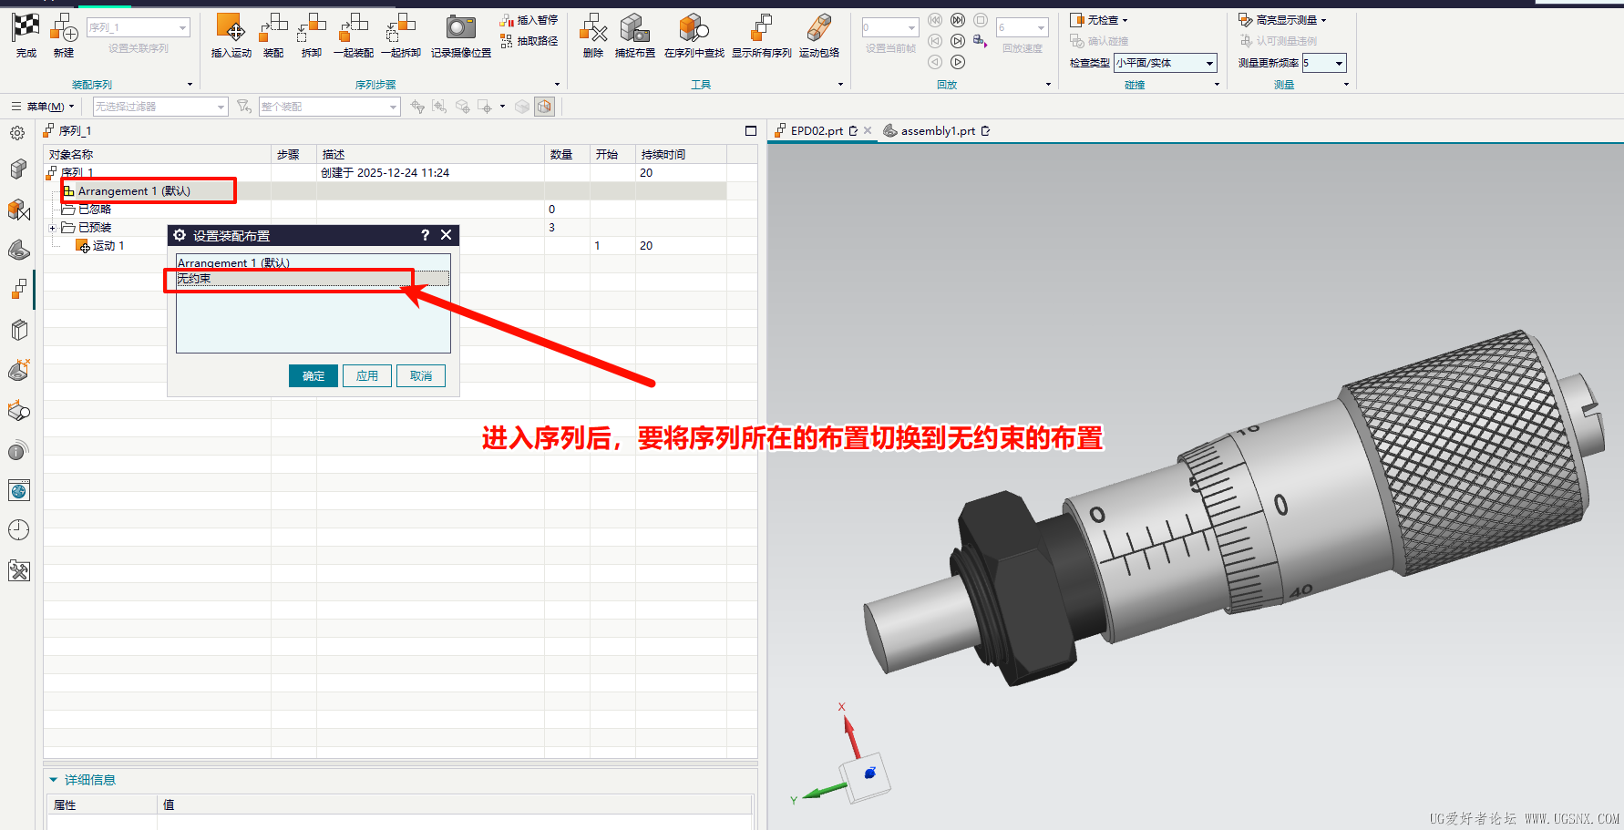Step forward to the next frame
Image resolution: width=1624 pixels, height=830 pixels.
pyautogui.click(x=958, y=41)
